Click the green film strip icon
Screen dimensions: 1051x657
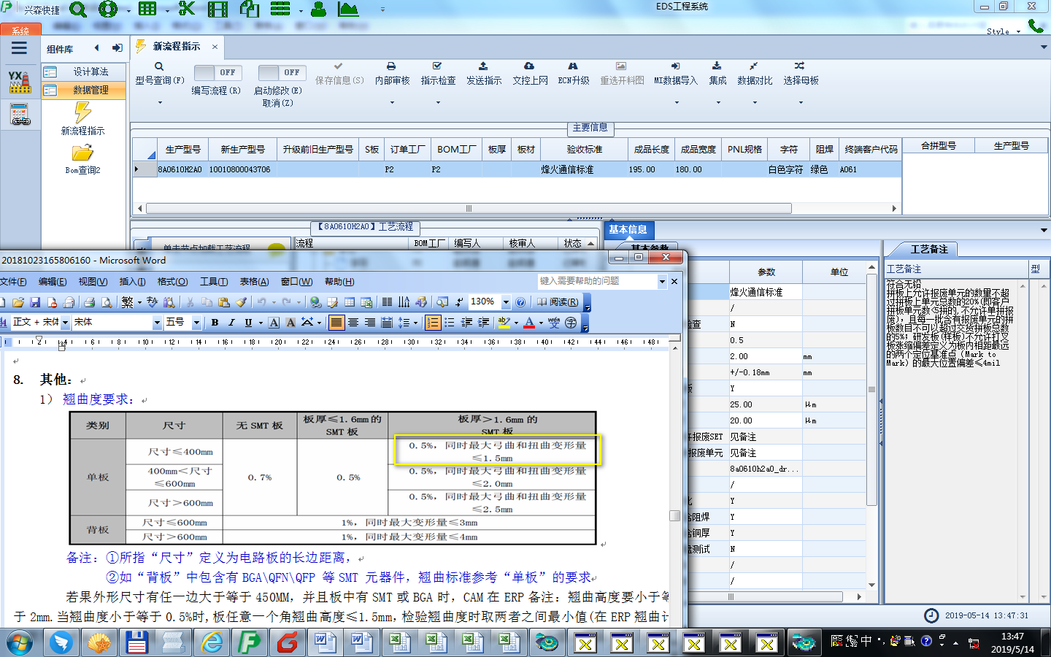pyautogui.click(x=217, y=9)
